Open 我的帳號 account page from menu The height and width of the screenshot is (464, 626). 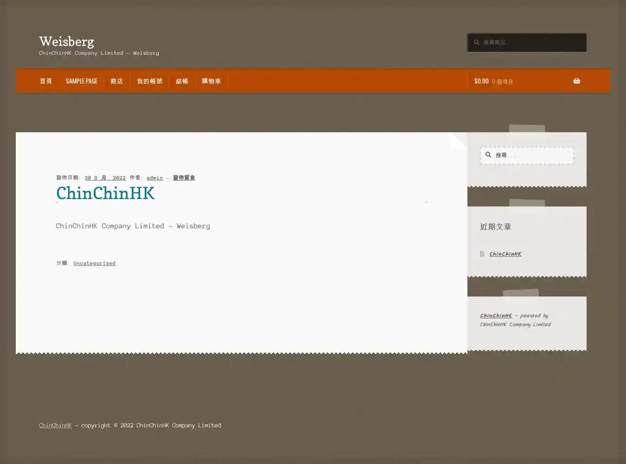pos(150,81)
